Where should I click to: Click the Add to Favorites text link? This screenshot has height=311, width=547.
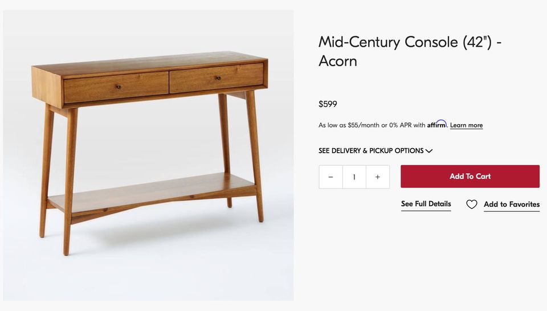coord(511,204)
